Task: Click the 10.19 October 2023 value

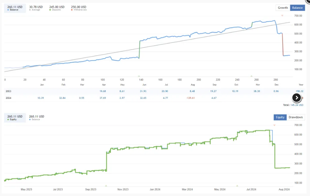Action: (235, 91)
